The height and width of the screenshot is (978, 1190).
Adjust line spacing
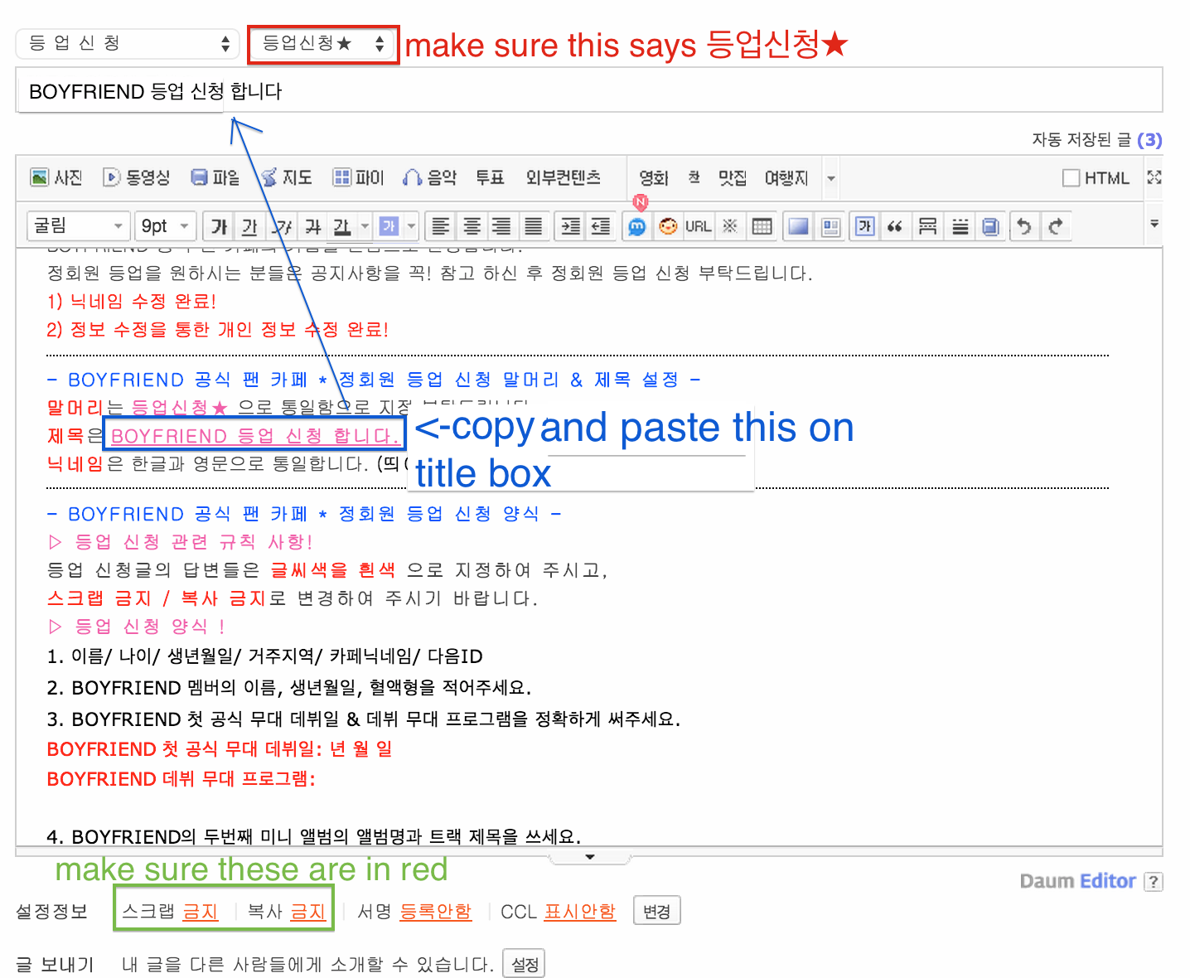[959, 226]
